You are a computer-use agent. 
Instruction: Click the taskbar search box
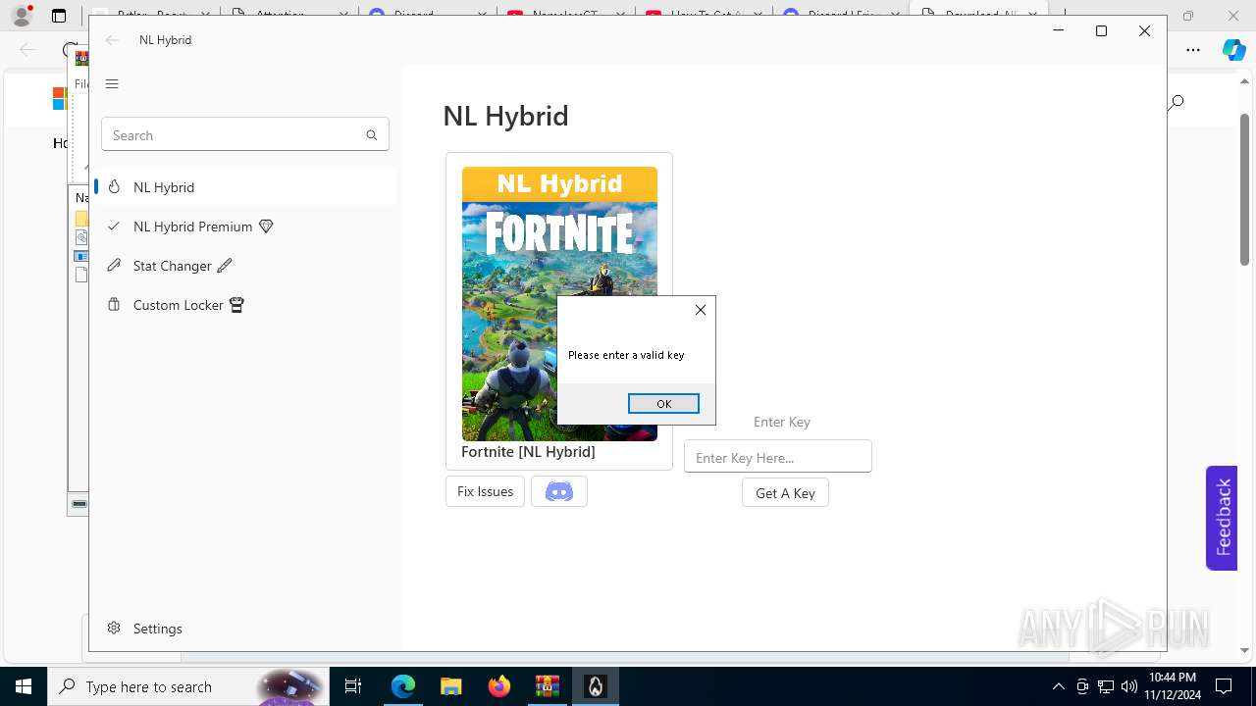(190, 686)
